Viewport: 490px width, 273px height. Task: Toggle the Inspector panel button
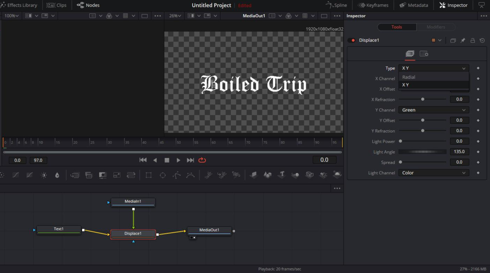click(454, 5)
